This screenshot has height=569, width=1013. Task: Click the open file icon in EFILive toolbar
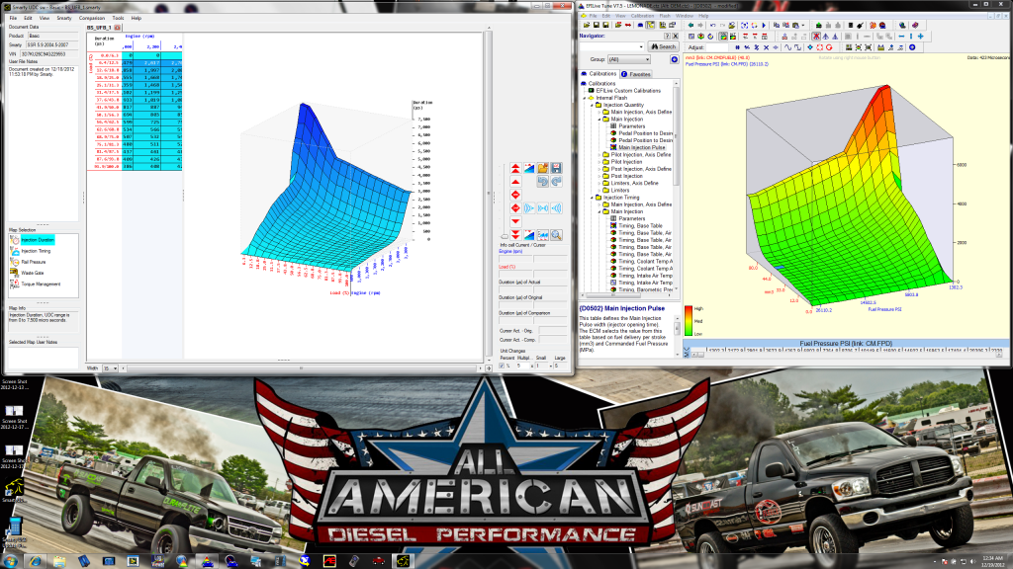click(x=587, y=25)
